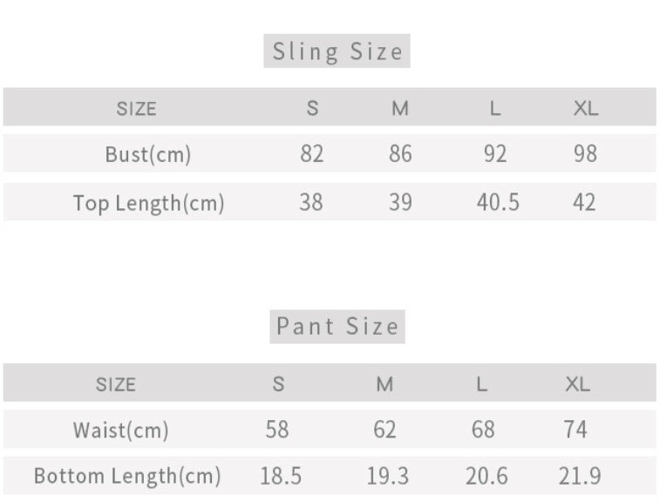Click SIZE header in the Sling table
The image size is (660, 502).
(136, 109)
